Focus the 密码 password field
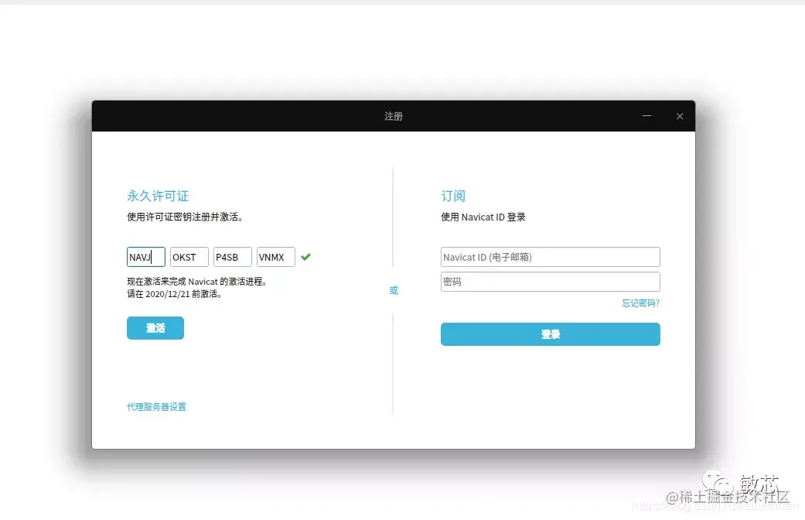The image size is (805, 520). click(x=551, y=282)
